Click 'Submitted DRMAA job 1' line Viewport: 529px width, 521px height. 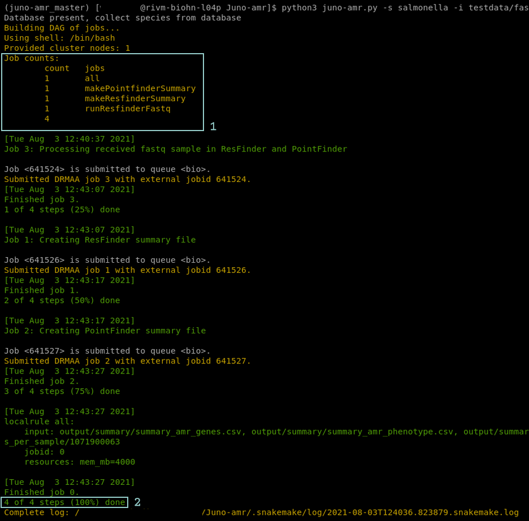pos(128,271)
